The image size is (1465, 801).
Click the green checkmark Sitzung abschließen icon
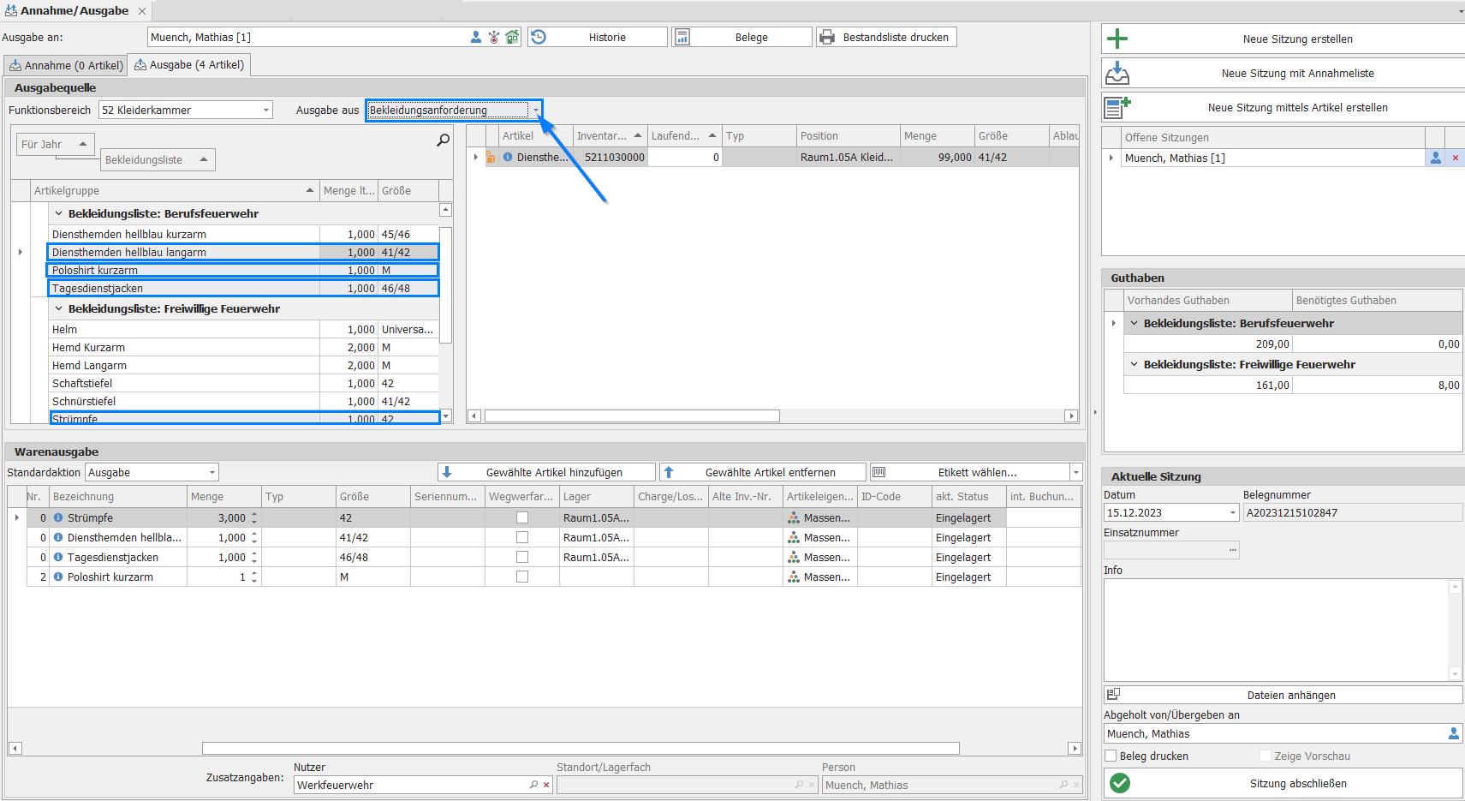coord(1120,783)
